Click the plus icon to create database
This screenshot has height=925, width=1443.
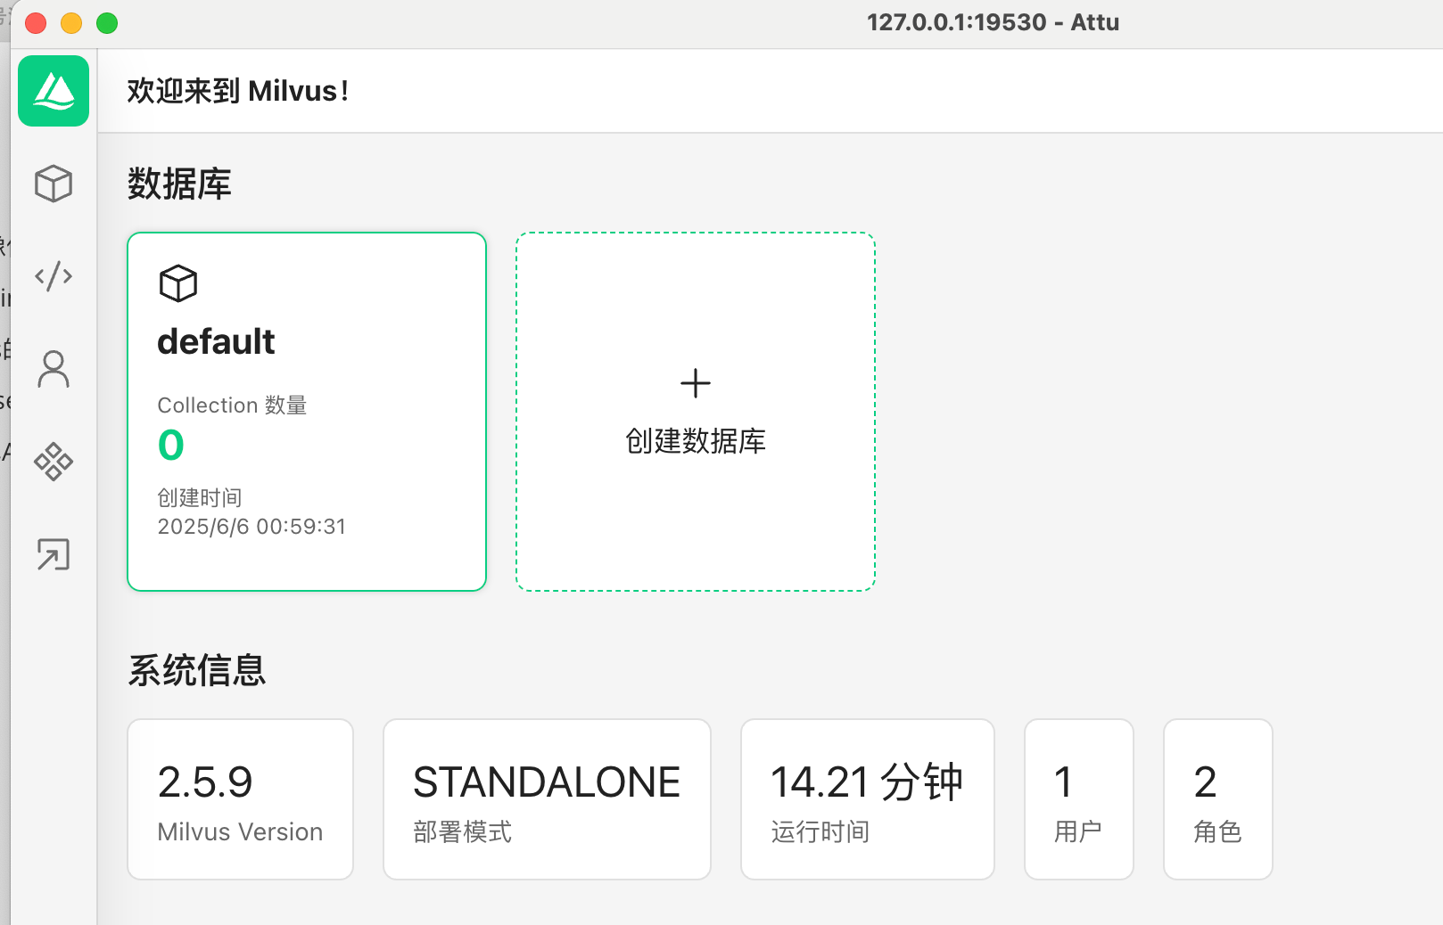pyautogui.click(x=696, y=384)
